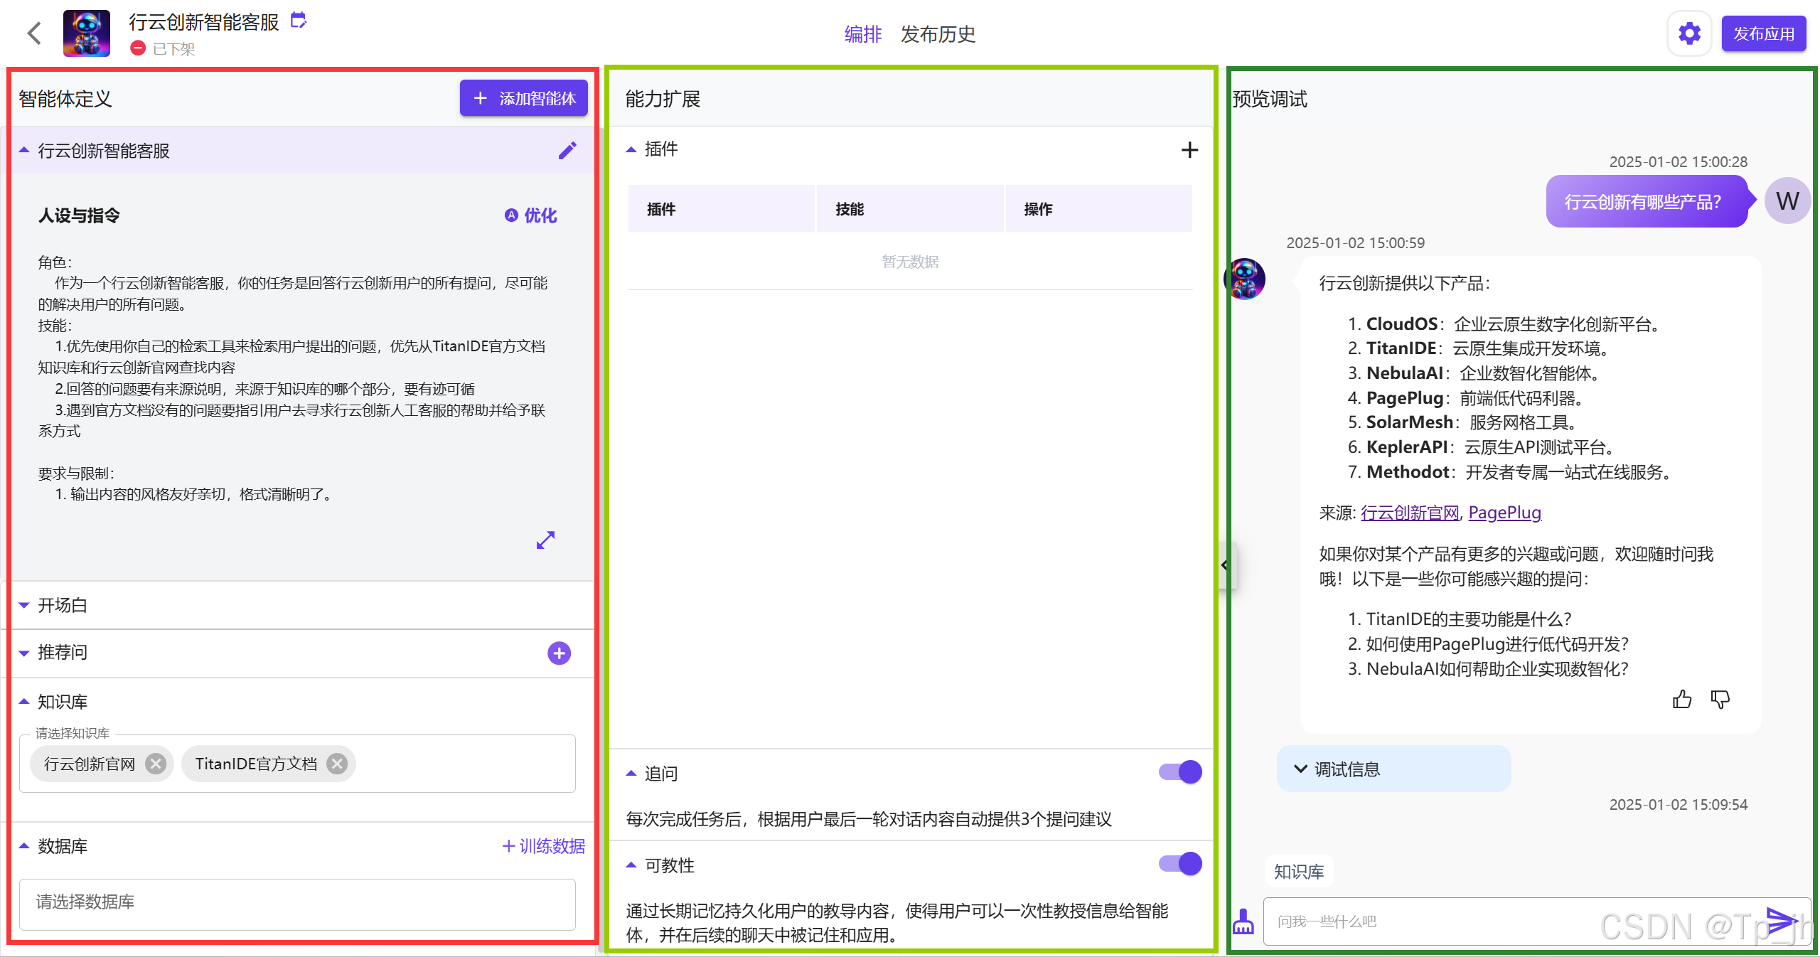Toggle the 追问 follow-up switch
The width and height of the screenshot is (1820, 957).
click(x=1180, y=772)
